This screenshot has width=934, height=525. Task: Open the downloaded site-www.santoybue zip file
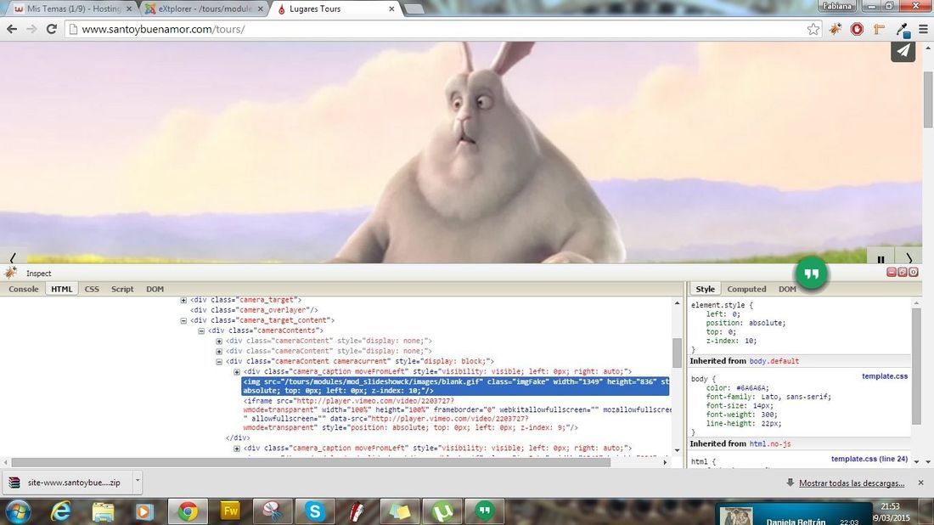click(67, 483)
